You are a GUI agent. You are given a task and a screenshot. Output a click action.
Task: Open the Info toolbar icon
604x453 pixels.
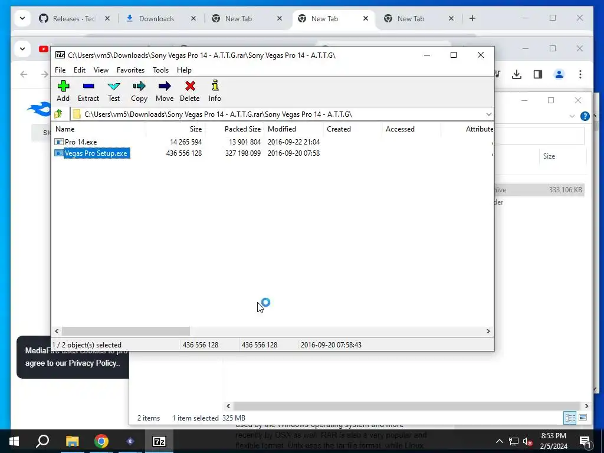point(215,91)
